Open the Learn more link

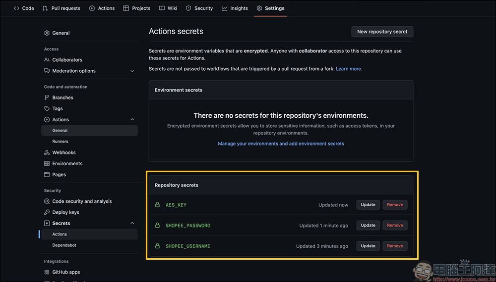pos(348,69)
